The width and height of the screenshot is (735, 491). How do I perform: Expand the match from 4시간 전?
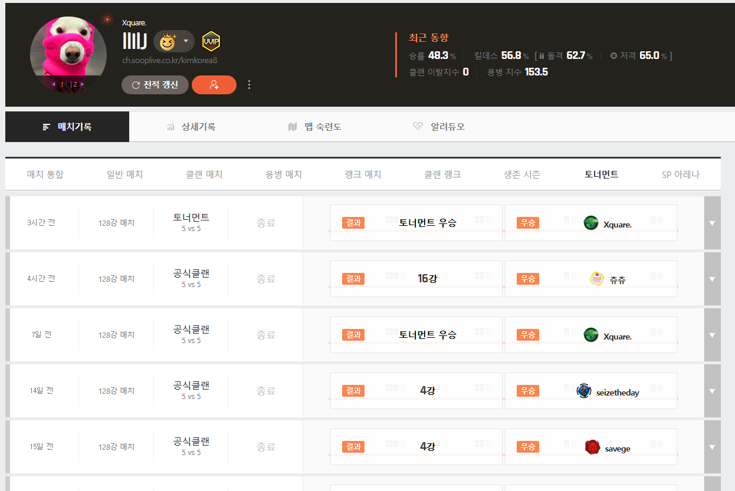(x=712, y=279)
